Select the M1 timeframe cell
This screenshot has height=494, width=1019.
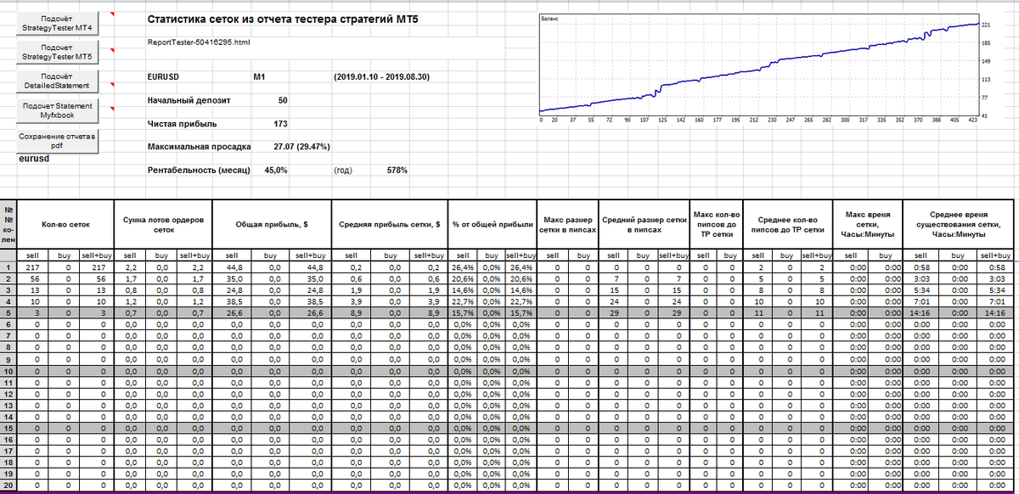pyautogui.click(x=259, y=77)
